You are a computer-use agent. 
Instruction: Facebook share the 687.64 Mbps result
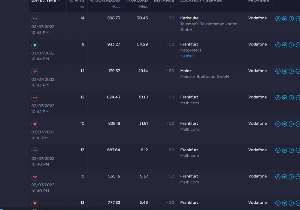click(x=291, y=150)
